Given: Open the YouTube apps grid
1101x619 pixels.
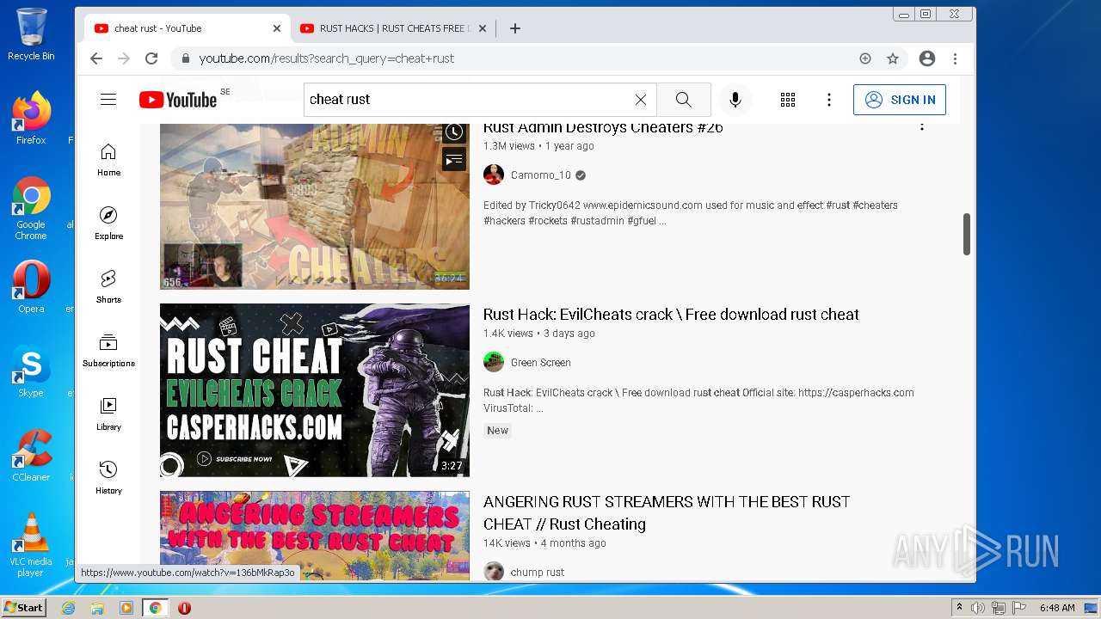Looking at the screenshot, I should click(788, 100).
